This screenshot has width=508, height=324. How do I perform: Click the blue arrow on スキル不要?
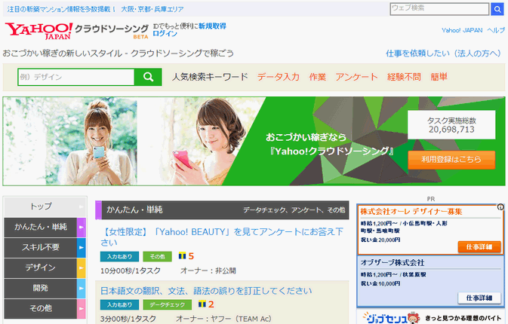coord(82,248)
